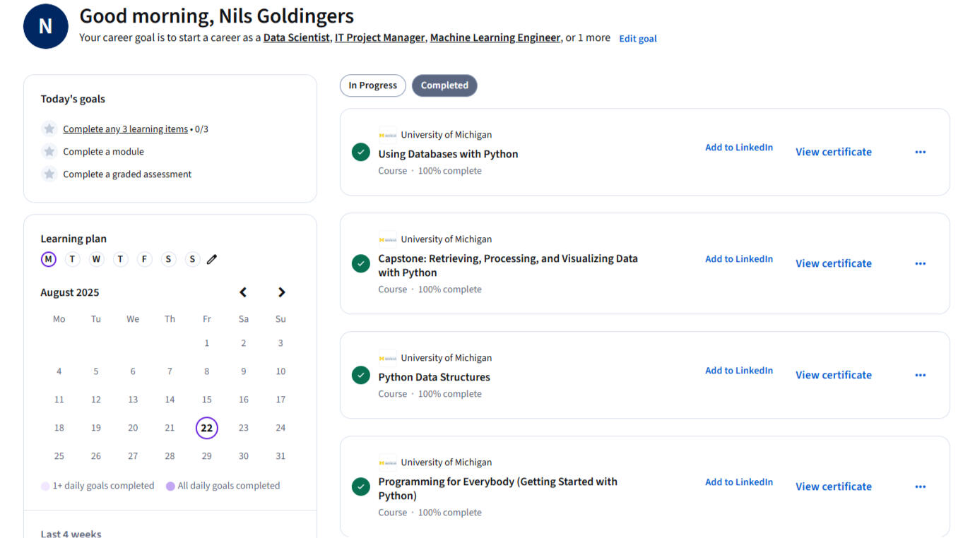This screenshot has width=975, height=538.
Task: View certificate for Python Data Structures
Action: (x=833, y=375)
